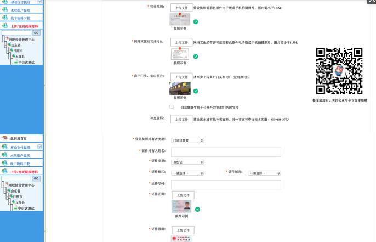This screenshot has width=376, height=242.
Task: Open 水吧账户提现 in the upper sidebar panel
Action: coord(21,10)
